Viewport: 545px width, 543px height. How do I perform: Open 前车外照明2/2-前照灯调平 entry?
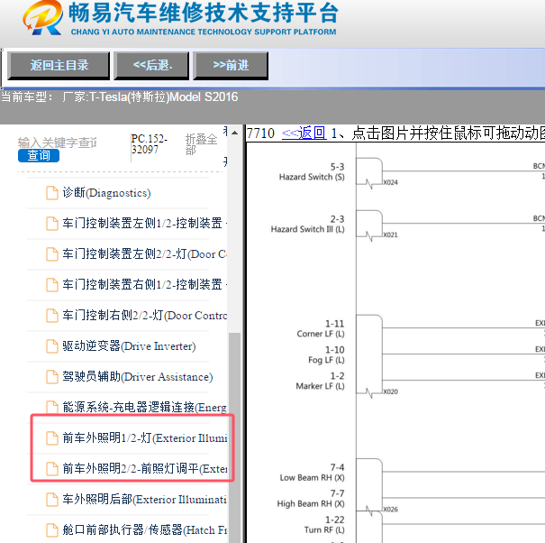(144, 469)
